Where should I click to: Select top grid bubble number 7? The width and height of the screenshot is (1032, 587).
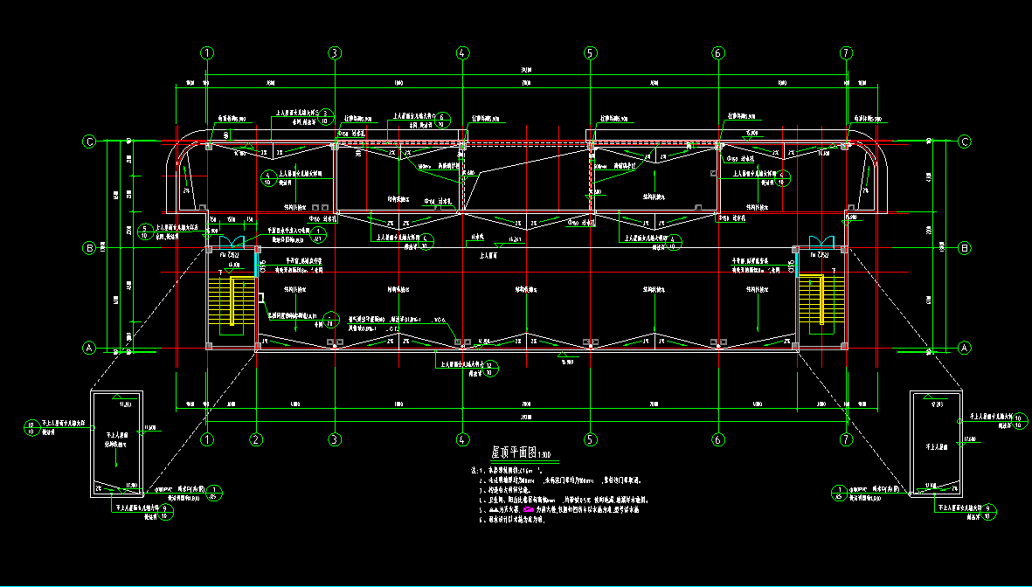pyautogui.click(x=846, y=52)
